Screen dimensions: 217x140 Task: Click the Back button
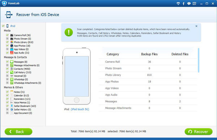[x=18, y=132]
